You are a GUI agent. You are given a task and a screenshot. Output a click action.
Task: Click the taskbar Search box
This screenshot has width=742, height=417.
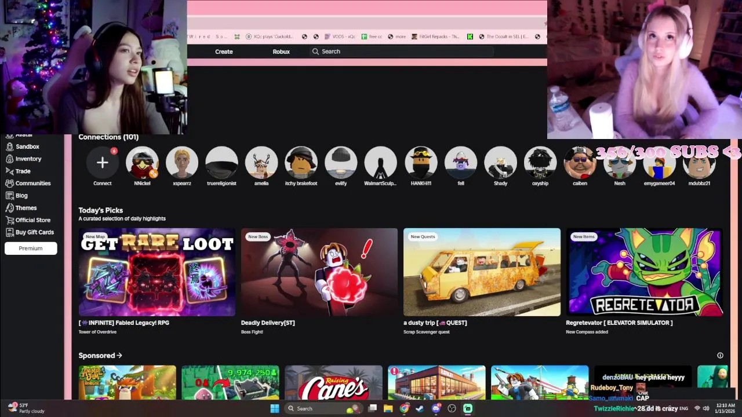323,408
